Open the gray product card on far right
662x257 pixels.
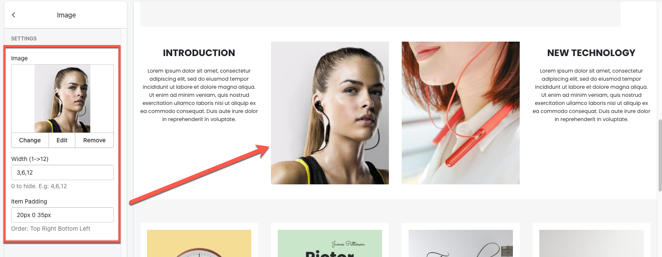coord(591,240)
